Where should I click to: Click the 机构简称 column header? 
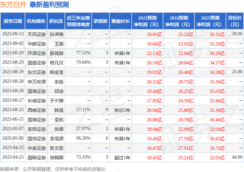[36, 21]
